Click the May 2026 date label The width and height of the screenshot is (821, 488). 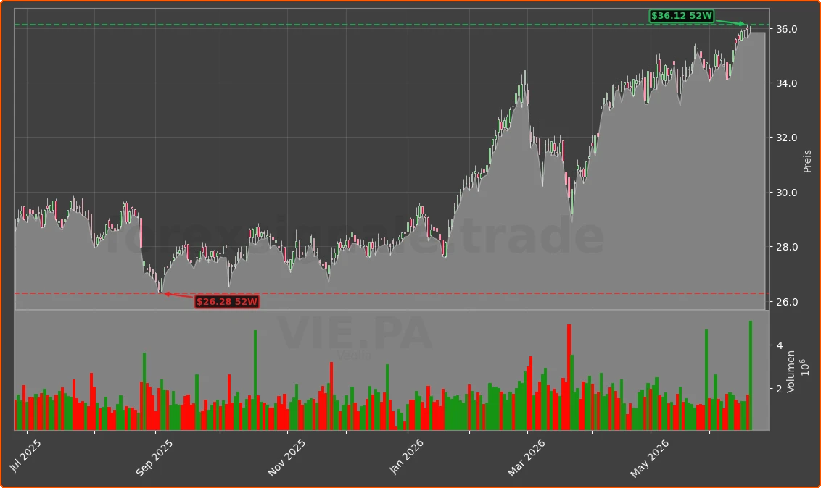pos(649,459)
